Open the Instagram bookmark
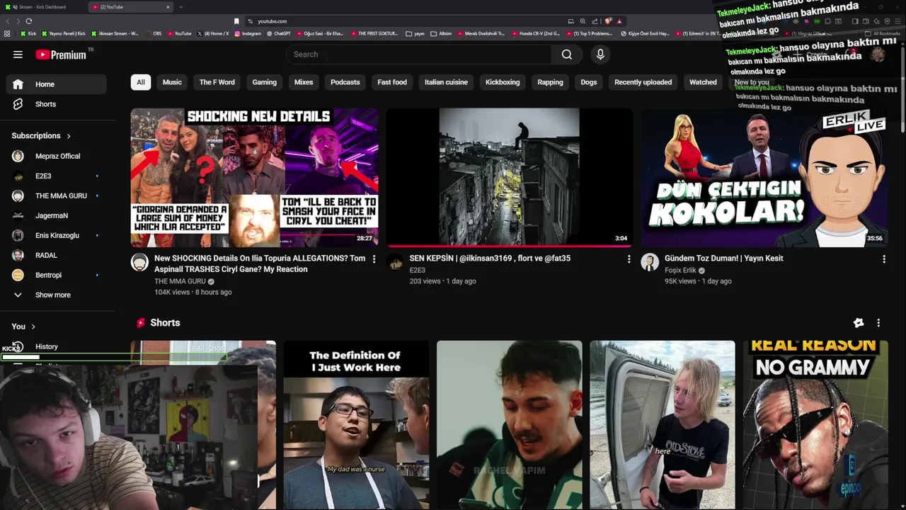906x510 pixels. tap(248, 33)
